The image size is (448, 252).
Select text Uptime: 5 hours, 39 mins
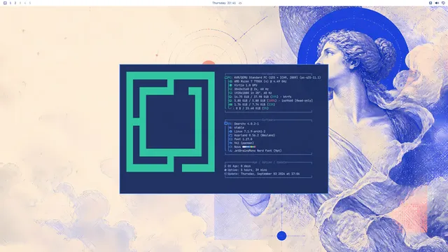247,169
